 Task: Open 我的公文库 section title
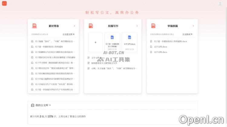pos(43,105)
